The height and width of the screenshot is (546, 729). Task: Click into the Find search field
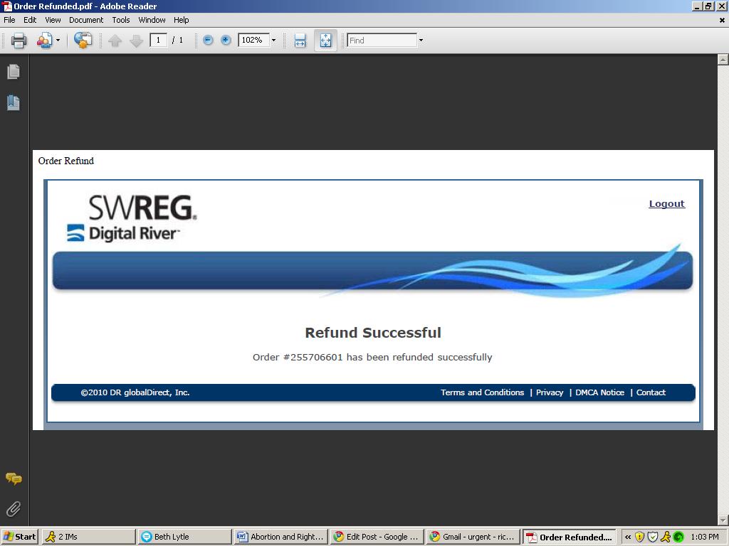click(382, 41)
